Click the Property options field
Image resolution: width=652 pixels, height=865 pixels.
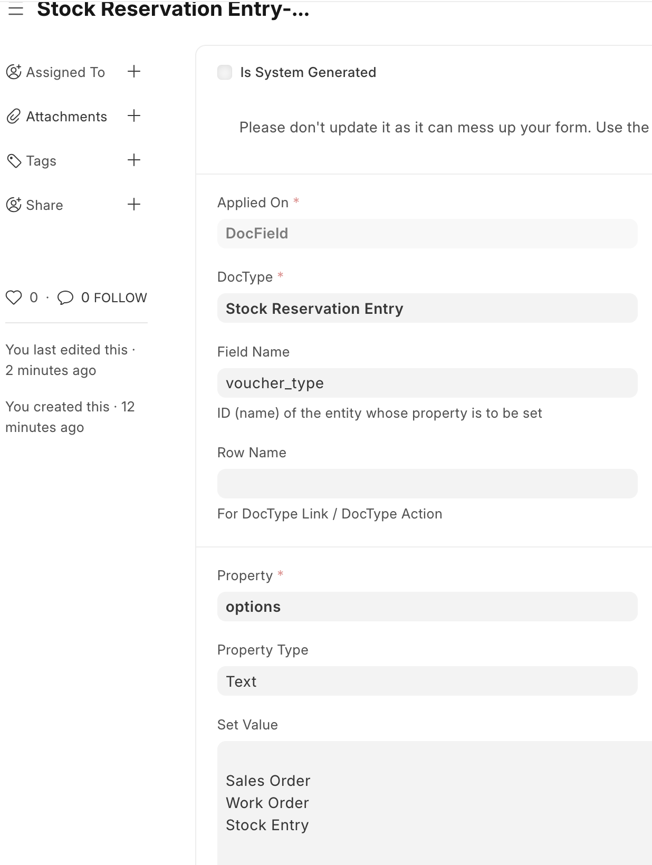pos(427,607)
